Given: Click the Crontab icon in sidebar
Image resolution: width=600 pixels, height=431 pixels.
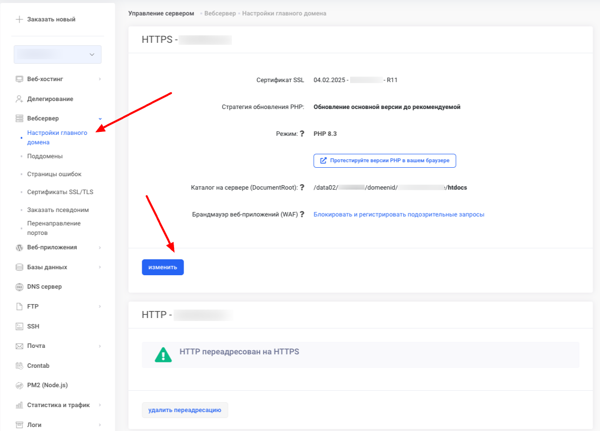Looking at the screenshot, I should (x=19, y=366).
